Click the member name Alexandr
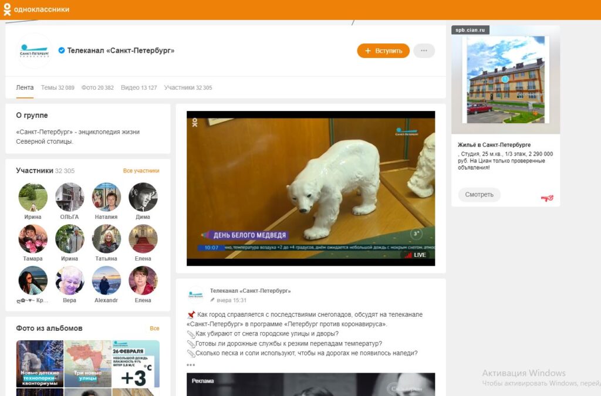The height and width of the screenshot is (396, 601). coord(106,300)
